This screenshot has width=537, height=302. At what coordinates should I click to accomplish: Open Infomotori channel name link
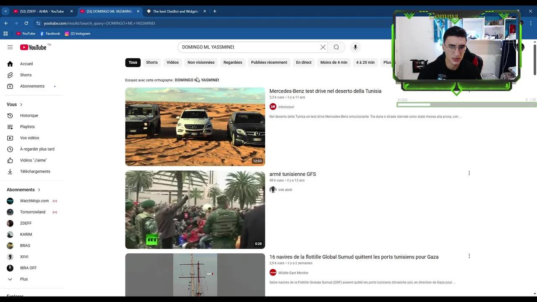point(286,107)
